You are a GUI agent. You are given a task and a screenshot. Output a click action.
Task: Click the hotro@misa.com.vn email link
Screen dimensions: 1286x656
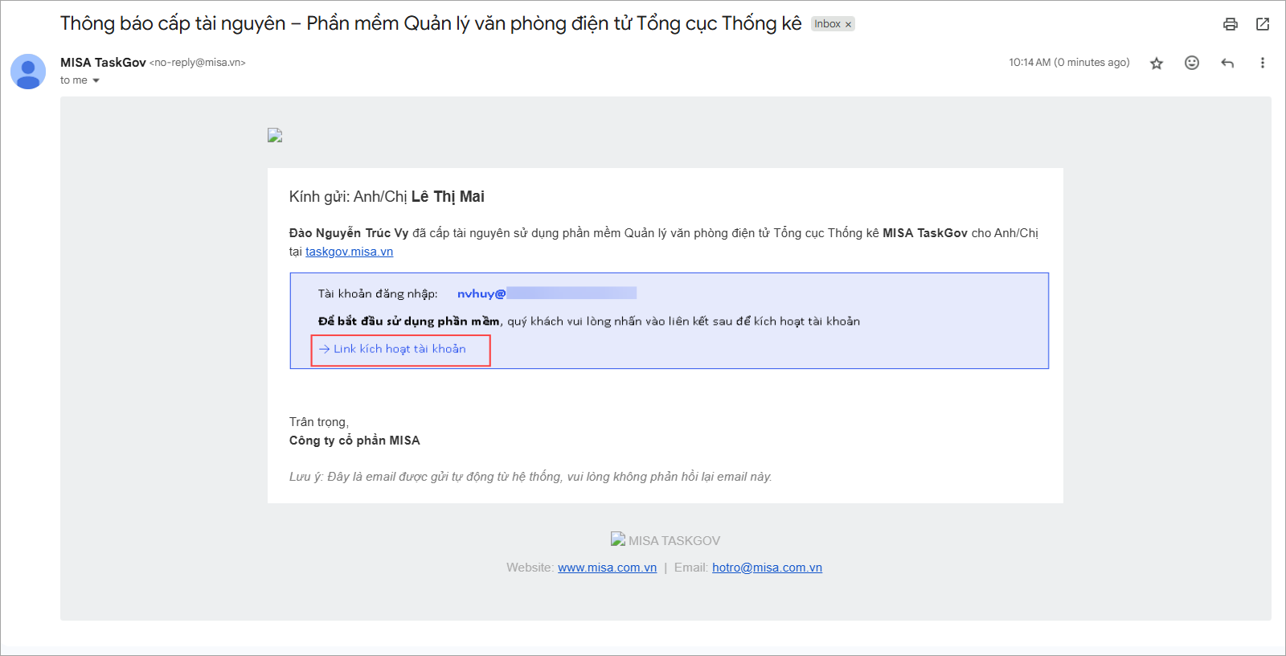point(767,568)
